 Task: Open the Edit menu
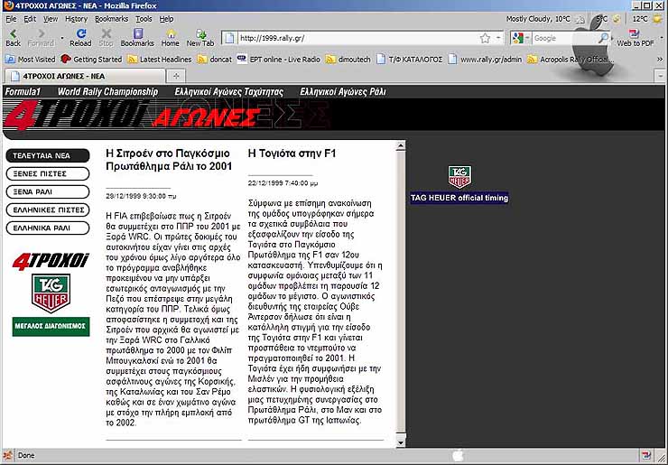[x=30, y=19]
